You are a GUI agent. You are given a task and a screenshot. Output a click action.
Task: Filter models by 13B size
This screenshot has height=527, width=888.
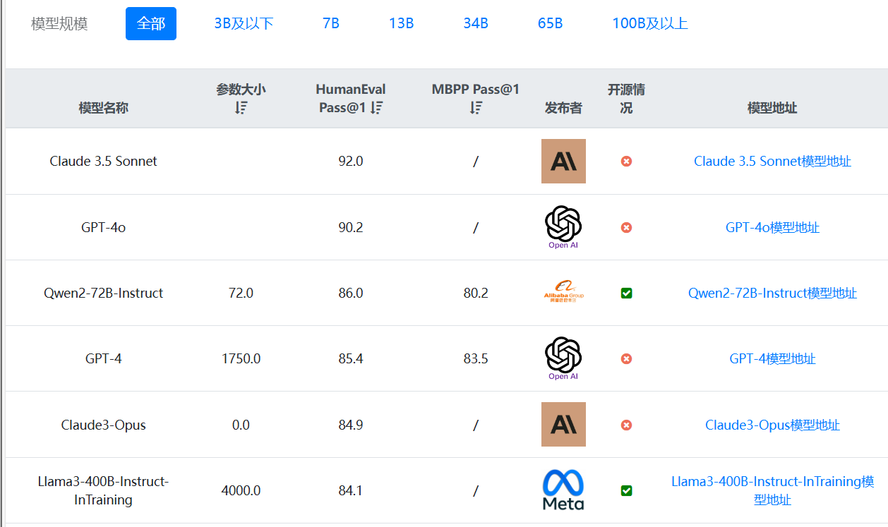tap(401, 23)
